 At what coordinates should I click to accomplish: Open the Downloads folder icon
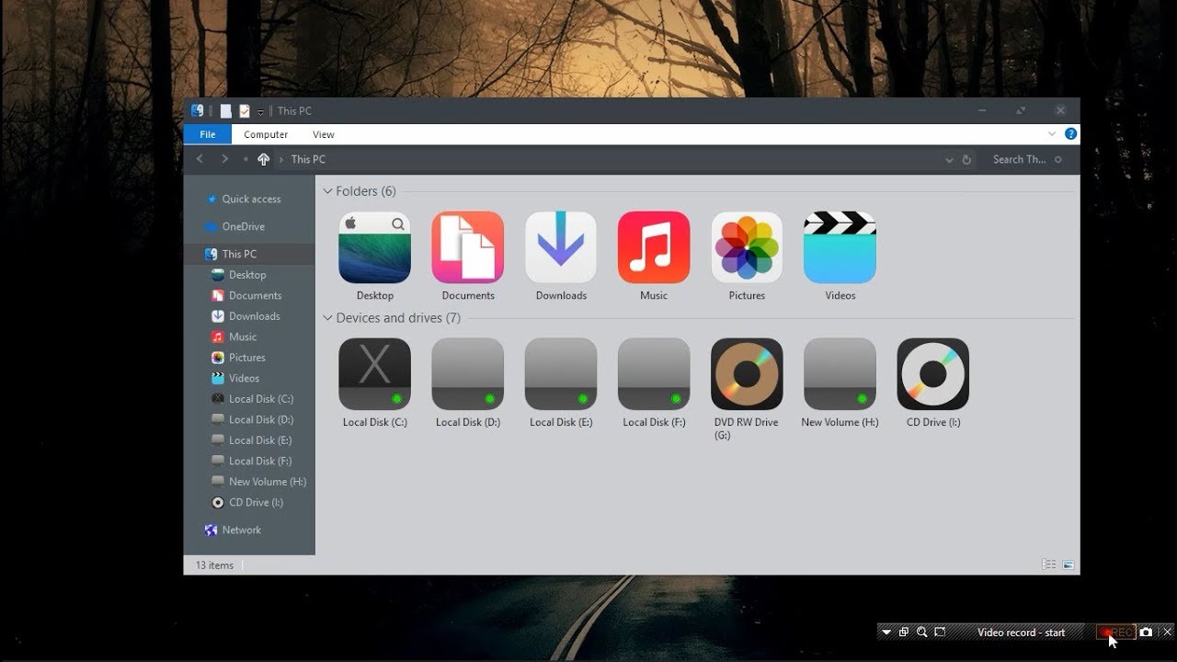click(561, 246)
